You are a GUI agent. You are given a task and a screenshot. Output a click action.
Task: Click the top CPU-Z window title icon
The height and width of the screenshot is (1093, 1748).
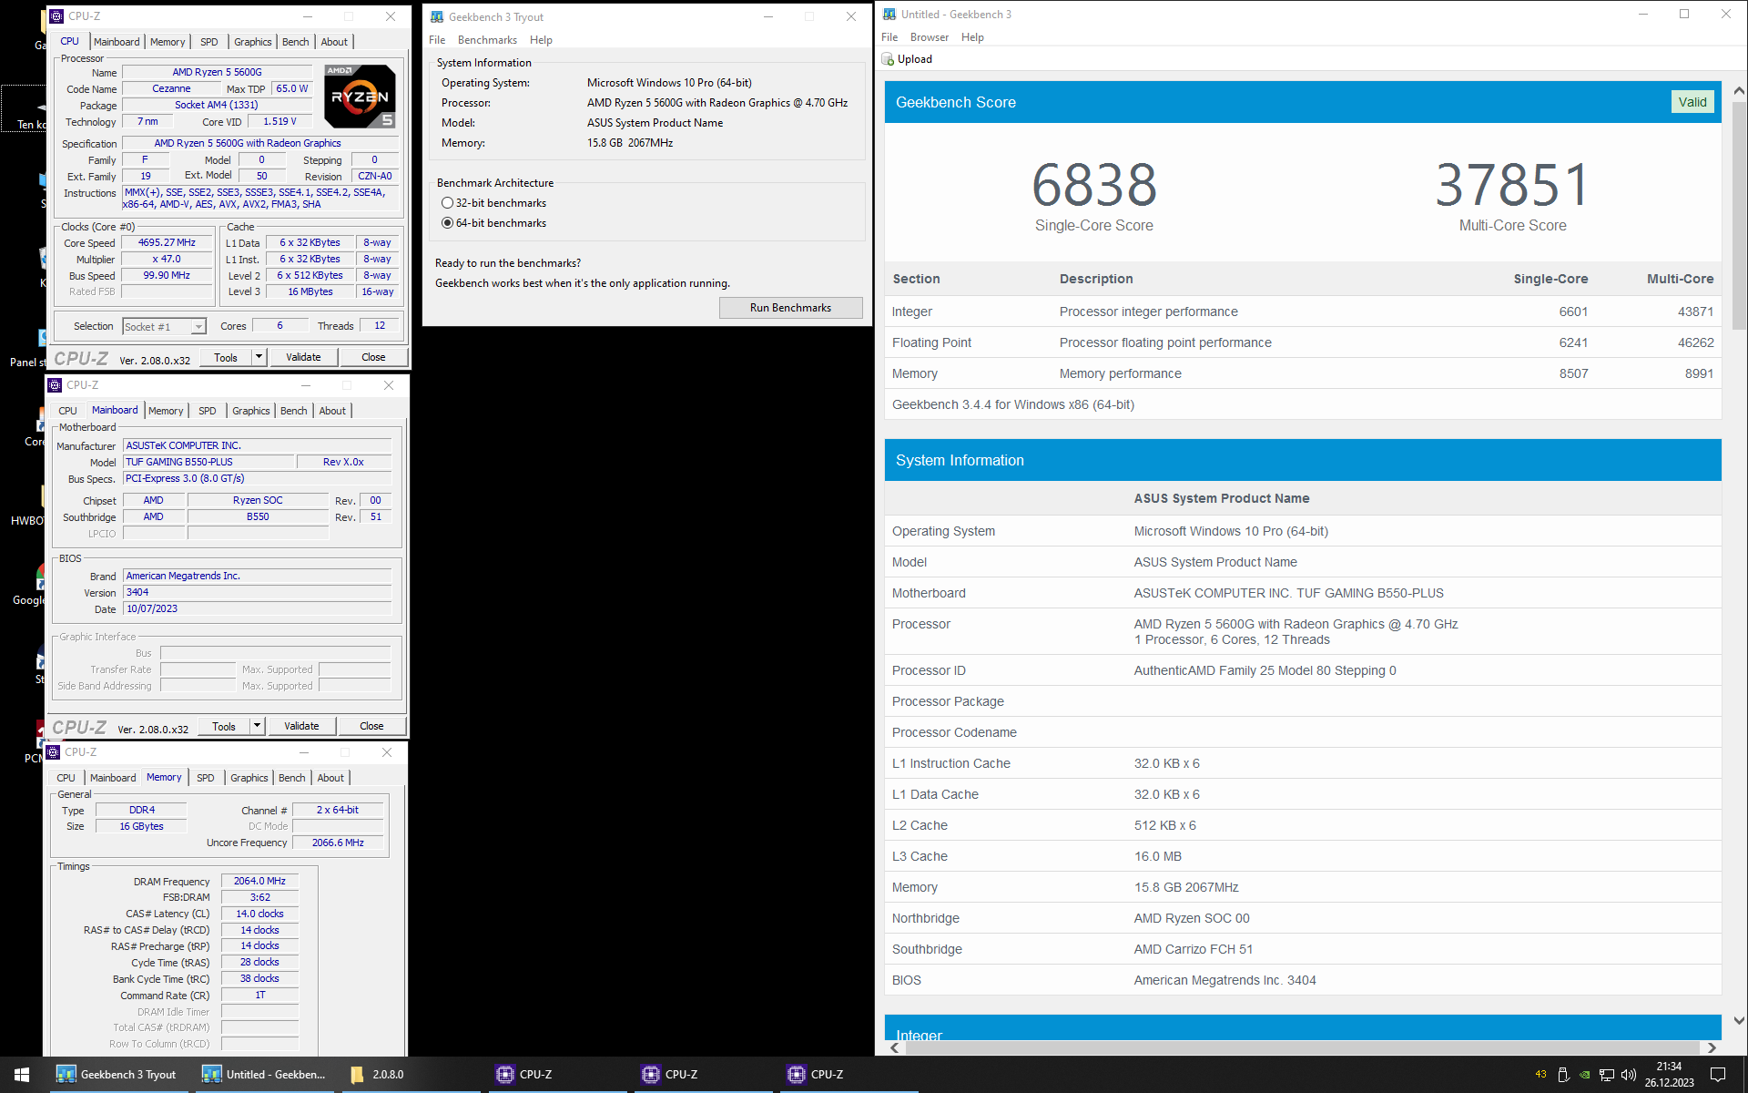tap(56, 16)
